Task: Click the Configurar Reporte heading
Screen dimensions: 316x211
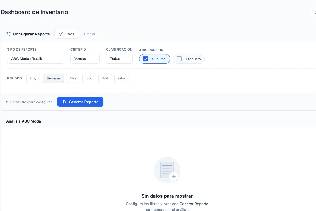Action: [x=31, y=34]
